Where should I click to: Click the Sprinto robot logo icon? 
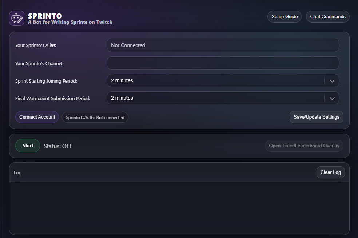tap(17, 18)
